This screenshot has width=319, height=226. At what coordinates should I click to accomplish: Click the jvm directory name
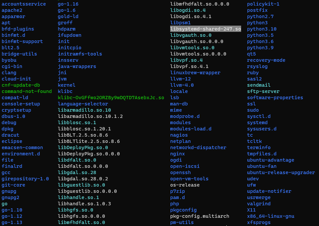pyautogui.click(x=62, y=79)
